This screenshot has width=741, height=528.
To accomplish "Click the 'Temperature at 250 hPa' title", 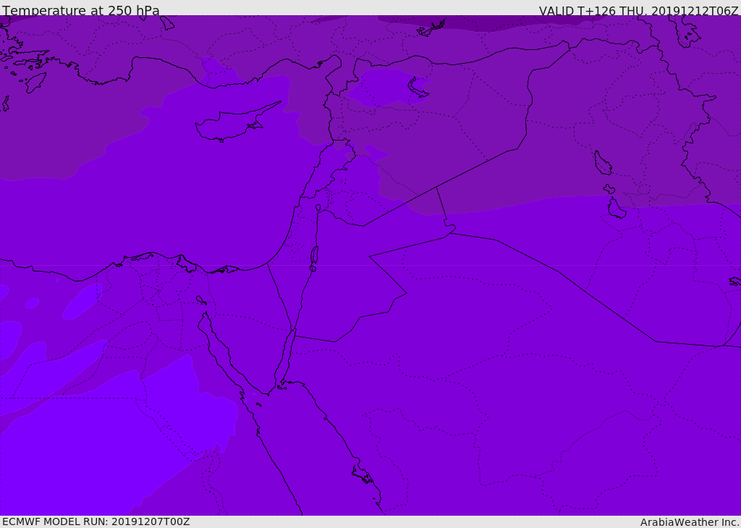I will pyautogui.click(x=81, y=10).
